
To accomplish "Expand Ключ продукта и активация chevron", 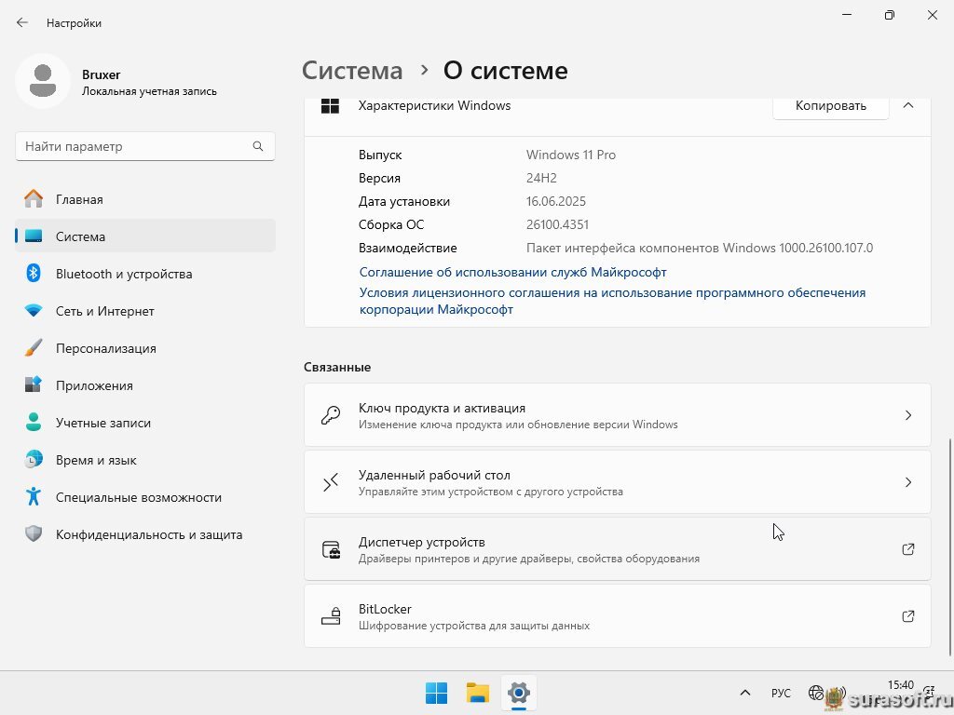I will click(907, 415).
